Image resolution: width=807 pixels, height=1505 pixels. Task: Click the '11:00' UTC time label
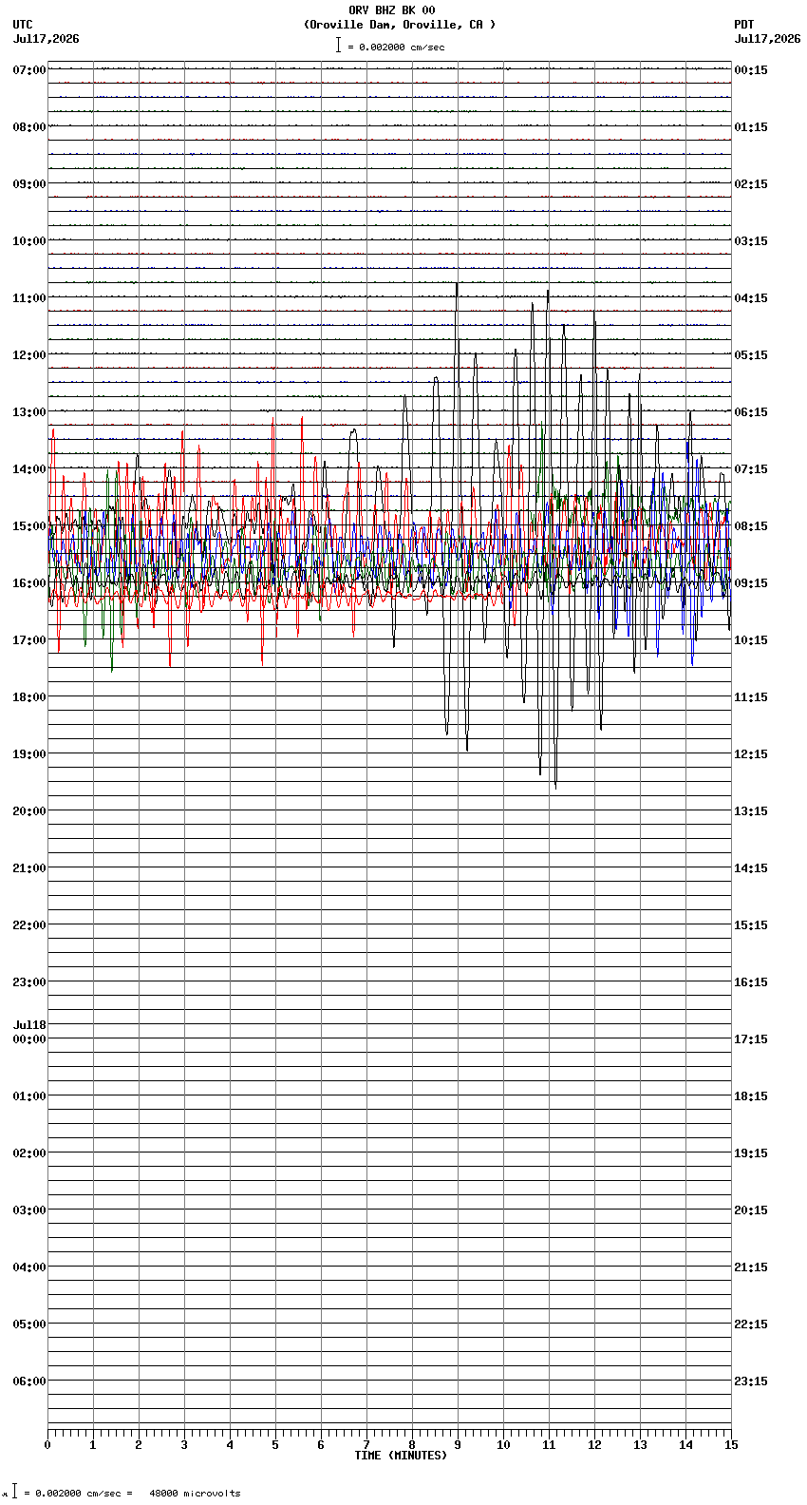29,298
